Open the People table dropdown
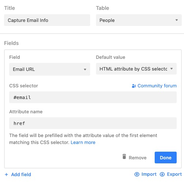 coord(139,20)
